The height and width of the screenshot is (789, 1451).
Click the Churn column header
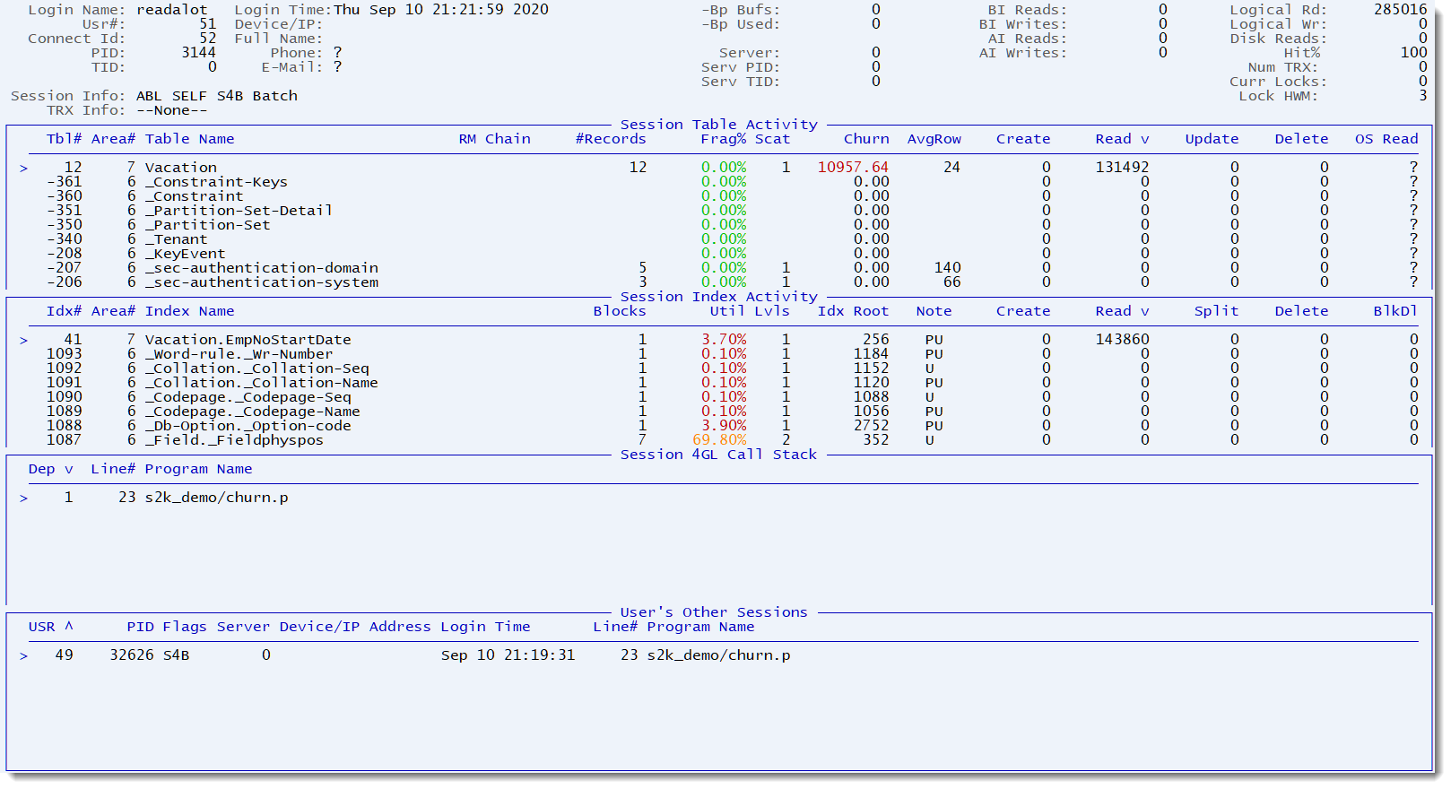[x=865, y=139]
